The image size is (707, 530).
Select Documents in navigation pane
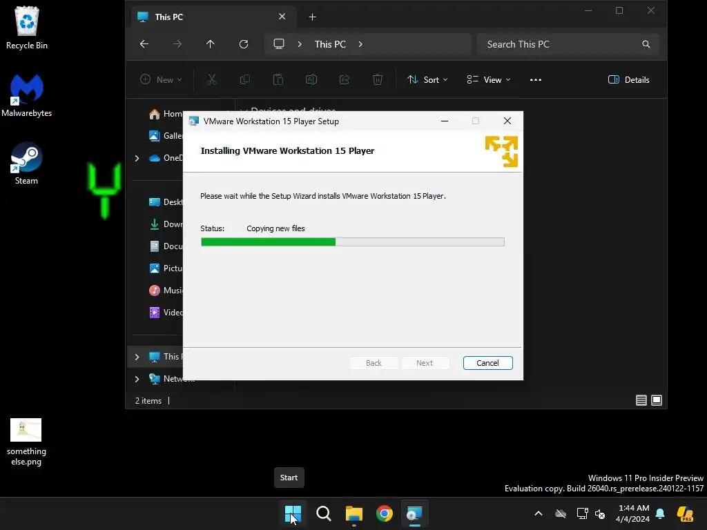165,246
